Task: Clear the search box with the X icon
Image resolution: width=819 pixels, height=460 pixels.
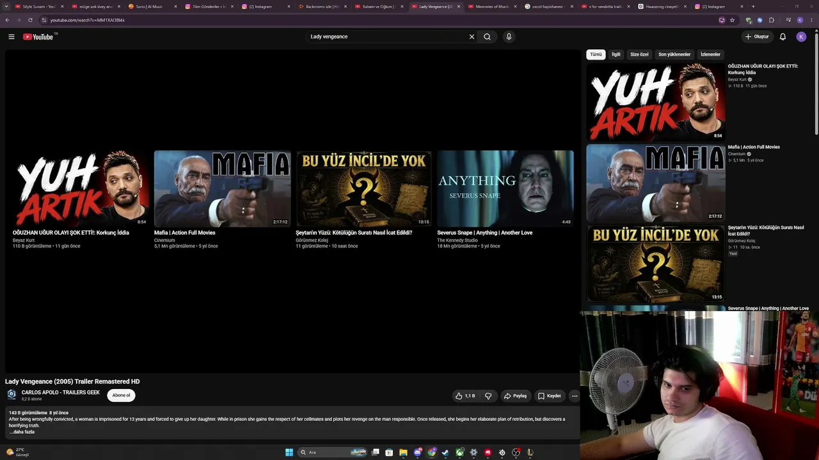Action: tap(472, 36)
